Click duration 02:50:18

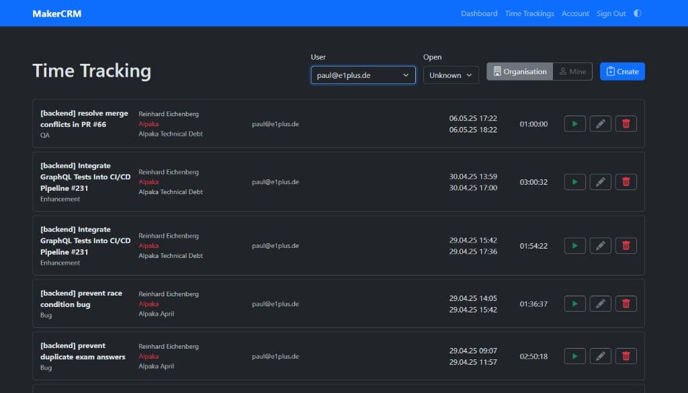tap(533, 357)
